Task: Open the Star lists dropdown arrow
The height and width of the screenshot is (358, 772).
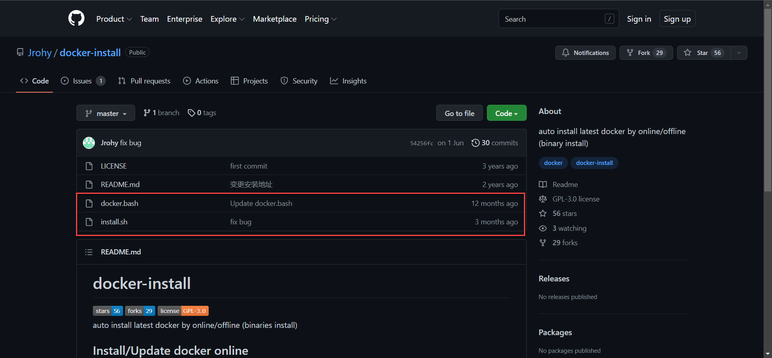Action: [739, 53]
